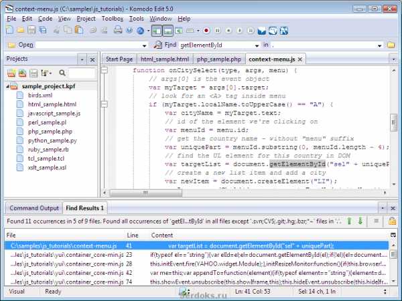Click the New File toolbar icon
This screenshot has height=301, width=402.
[x=9, y=31]
